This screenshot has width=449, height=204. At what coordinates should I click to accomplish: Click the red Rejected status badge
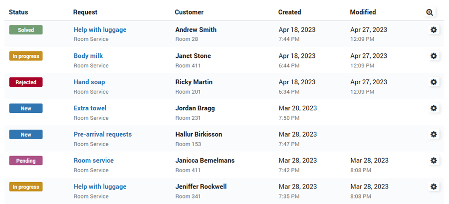(x=26, y=82)
